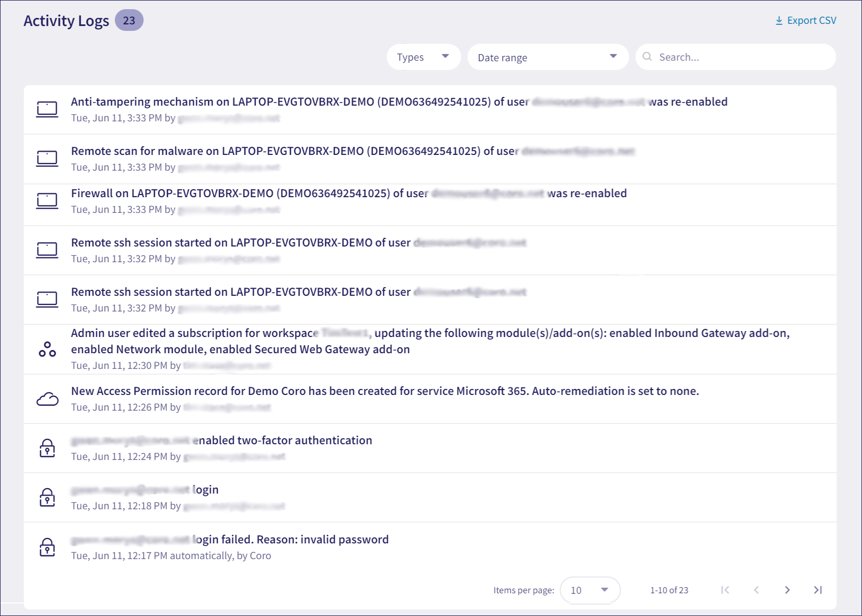862x616 pixels.
Task: Select the New Access Permission record entry
Action: [x=385, y=391]
